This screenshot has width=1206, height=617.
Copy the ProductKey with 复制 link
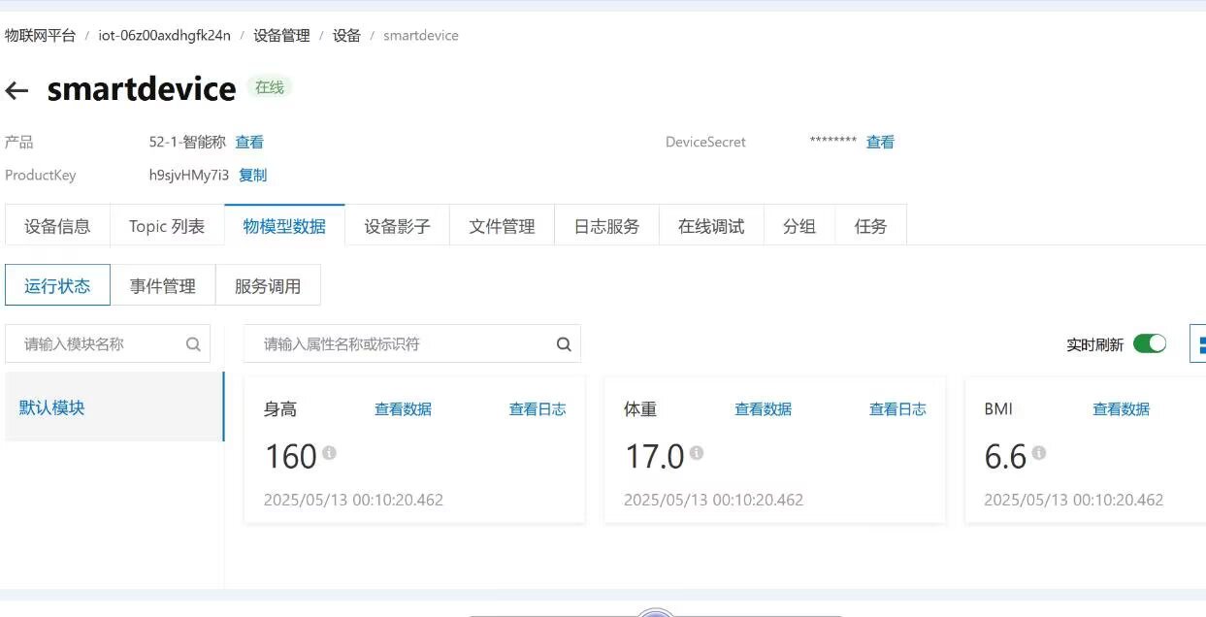tap(252, 175)
